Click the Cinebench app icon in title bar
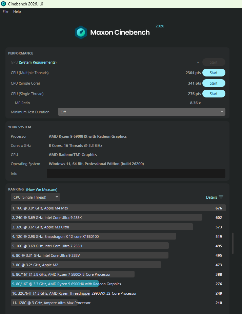Screen dimensions: 242x314 point(3,4)
